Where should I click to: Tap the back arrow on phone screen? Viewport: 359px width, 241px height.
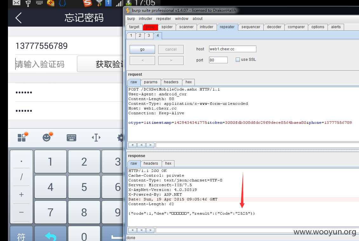pos(18,18)
